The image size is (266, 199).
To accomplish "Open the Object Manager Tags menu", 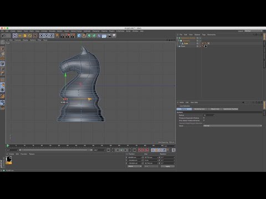I will 204,35.
